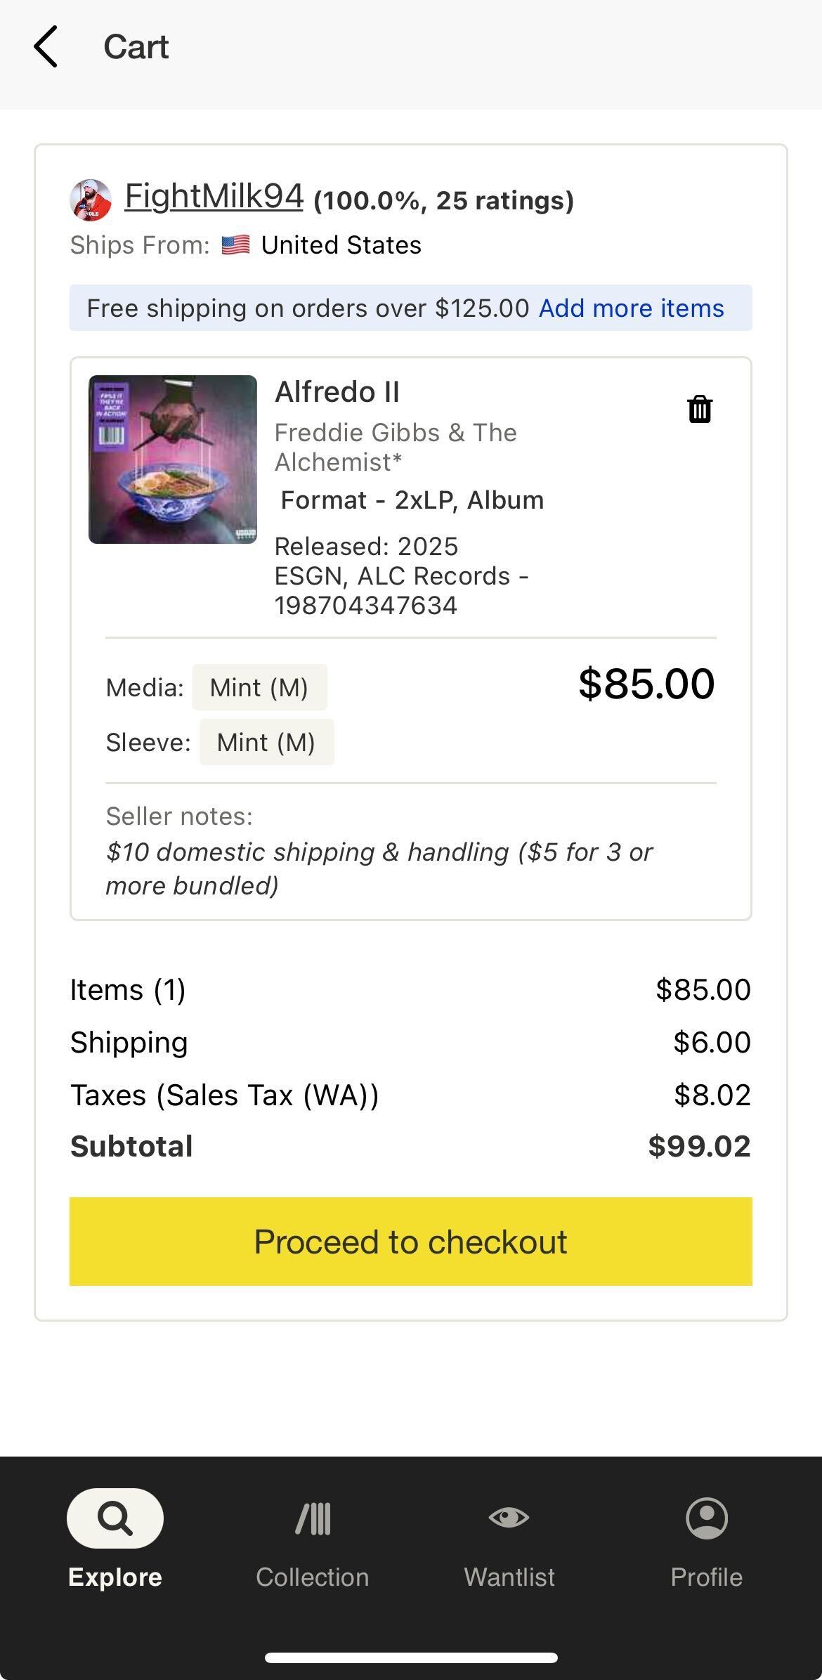Delete Alfredo II with the trash icon

point(700,409)
